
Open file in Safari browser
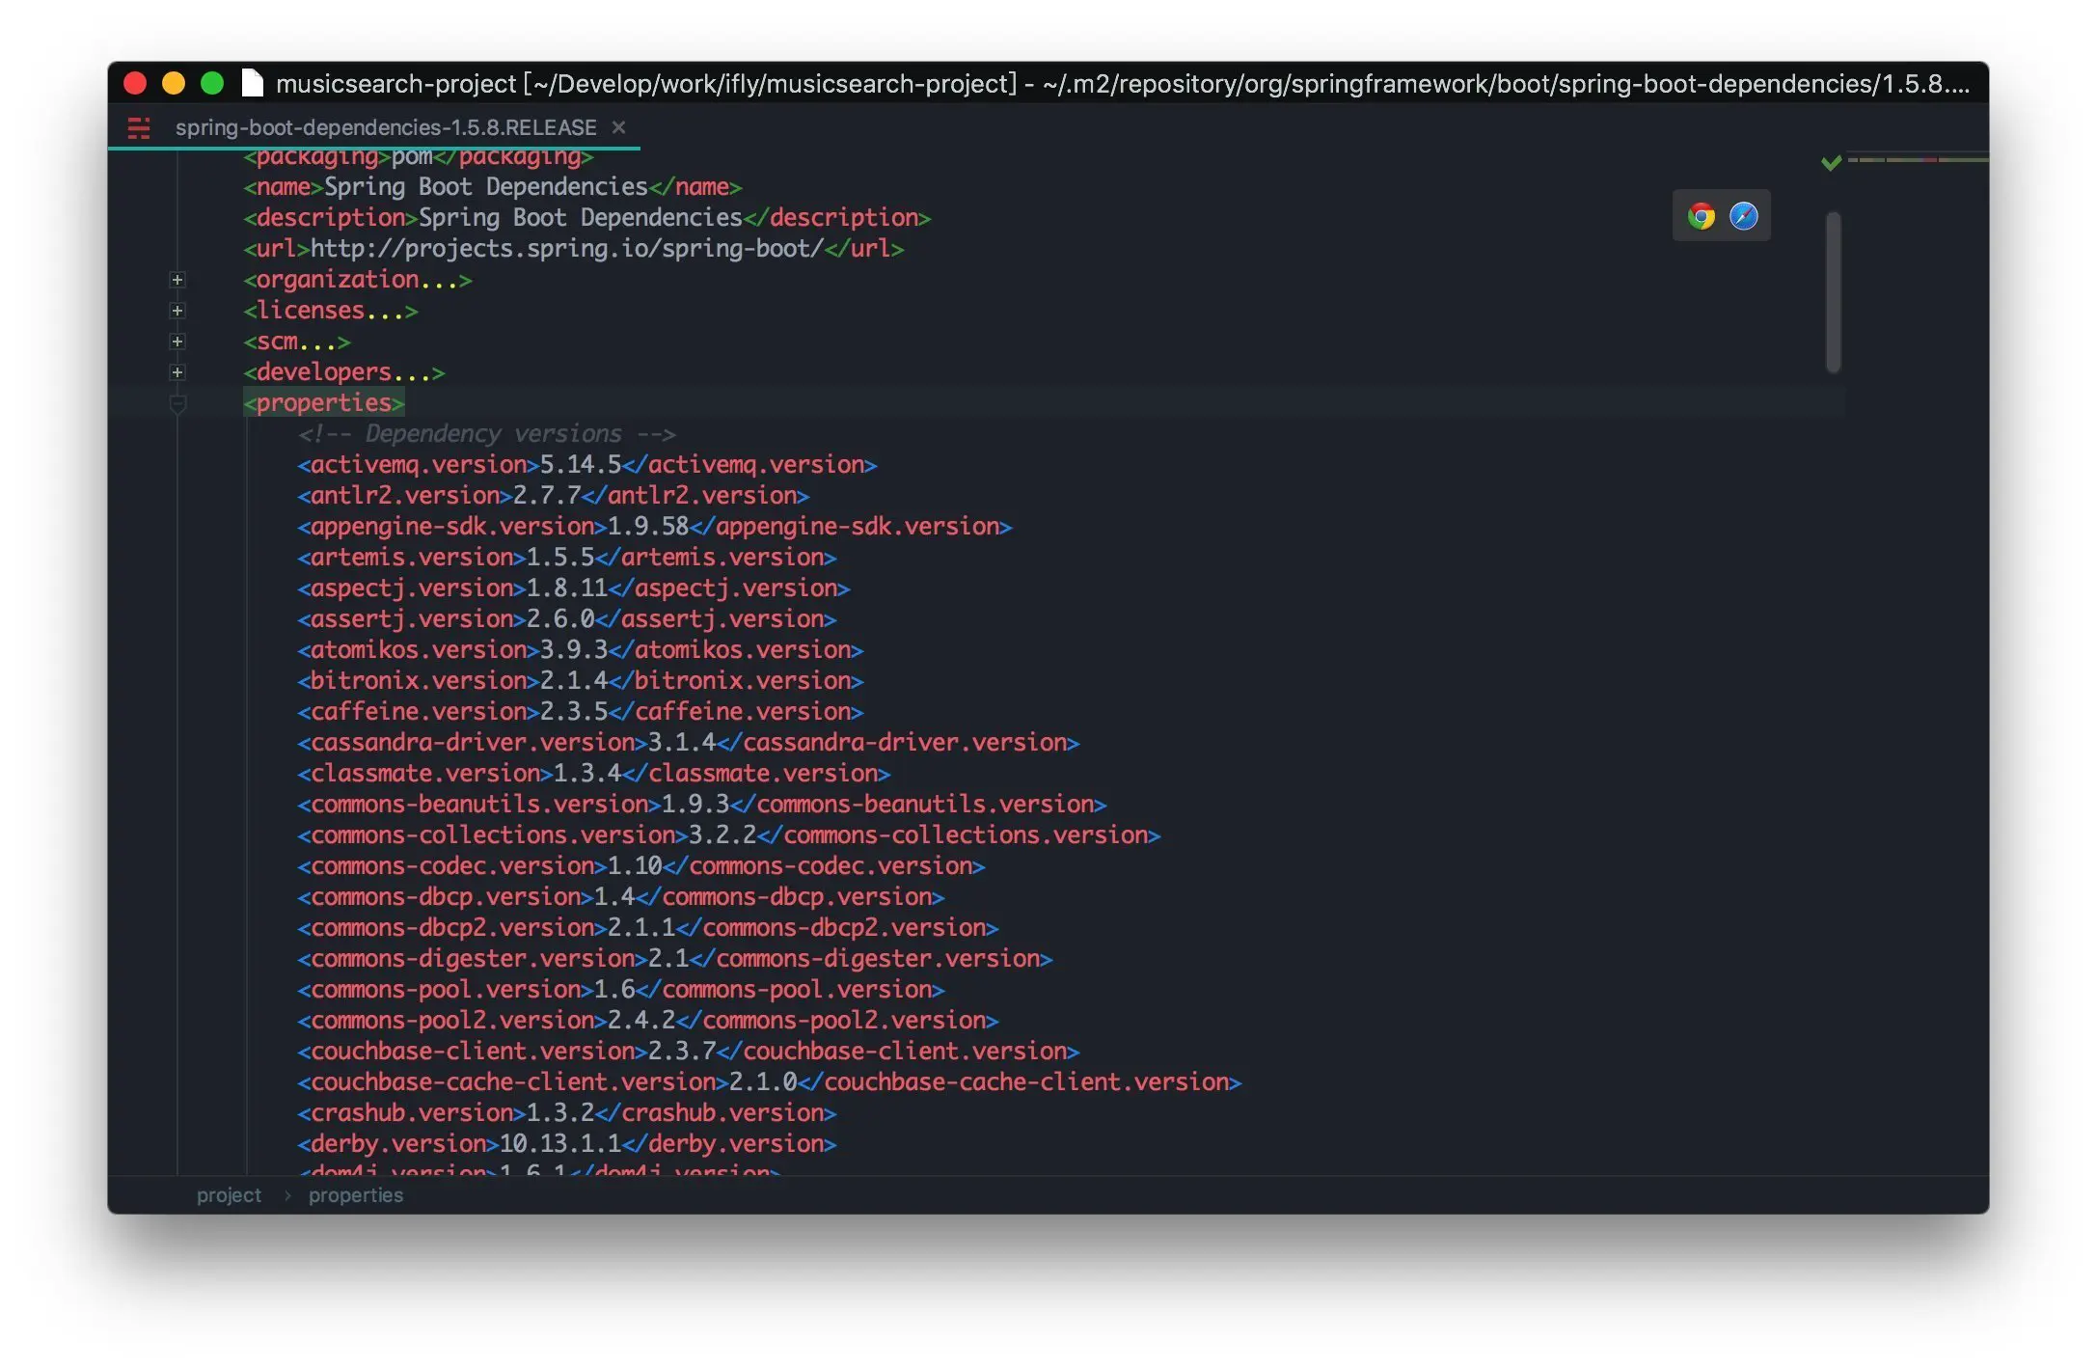coord(1743,216)
